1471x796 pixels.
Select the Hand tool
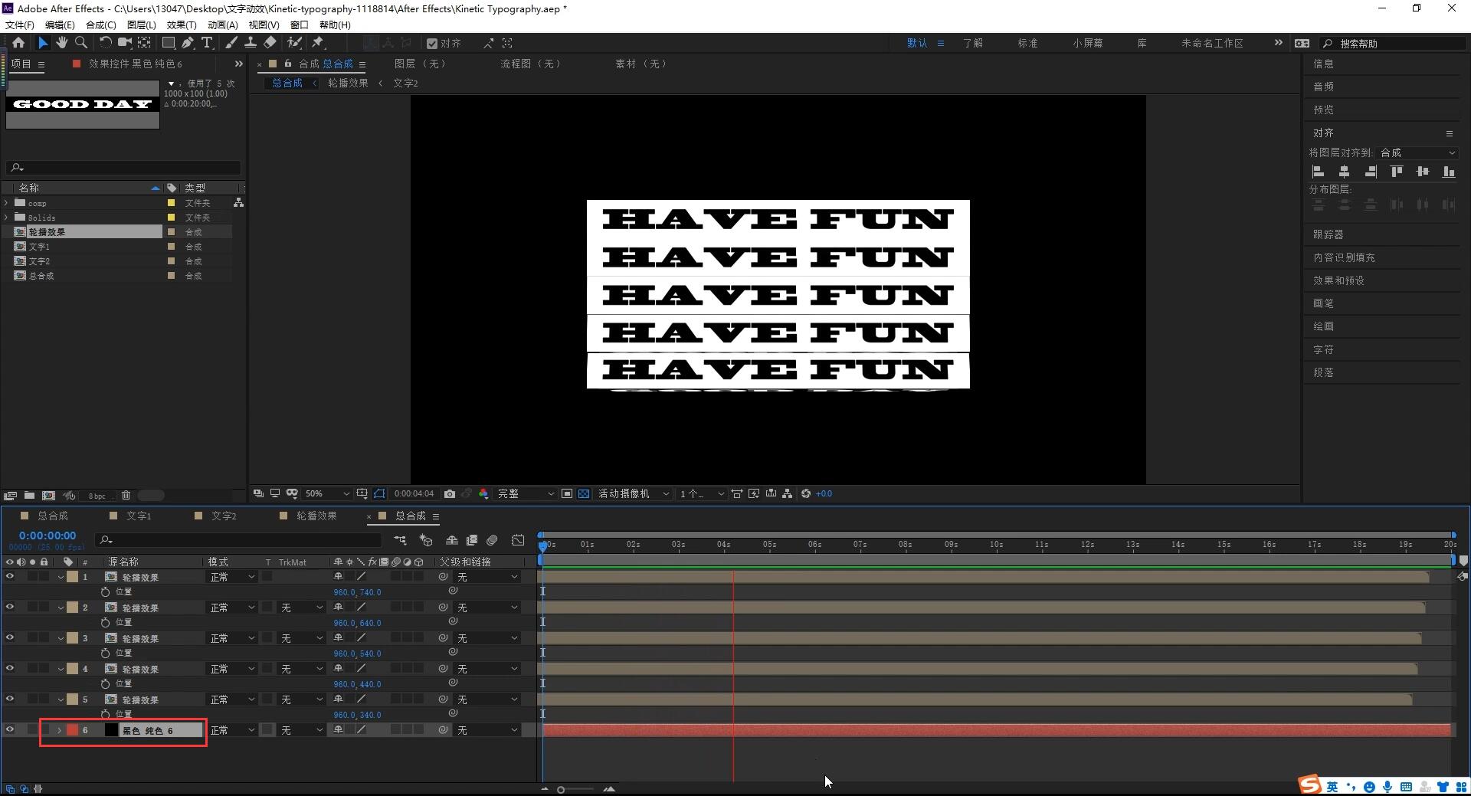click(x=62, y=43)
